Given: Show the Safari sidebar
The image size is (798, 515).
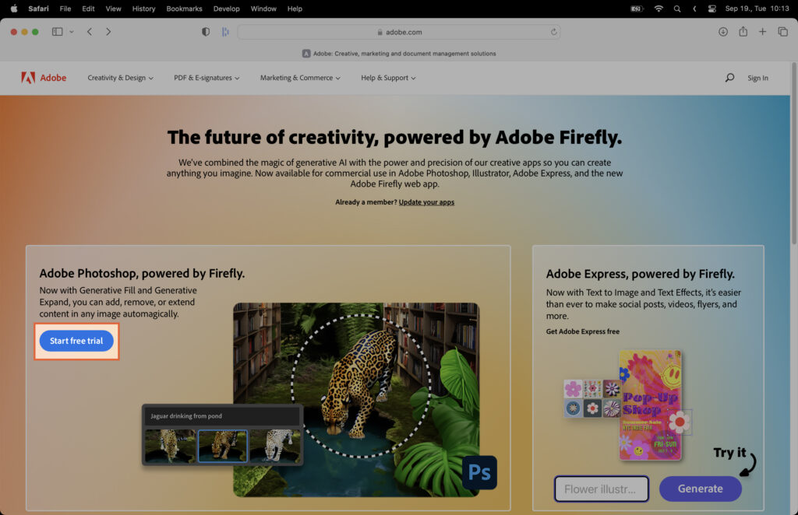Looking at the screenshot, I should [x=57, y=32].
